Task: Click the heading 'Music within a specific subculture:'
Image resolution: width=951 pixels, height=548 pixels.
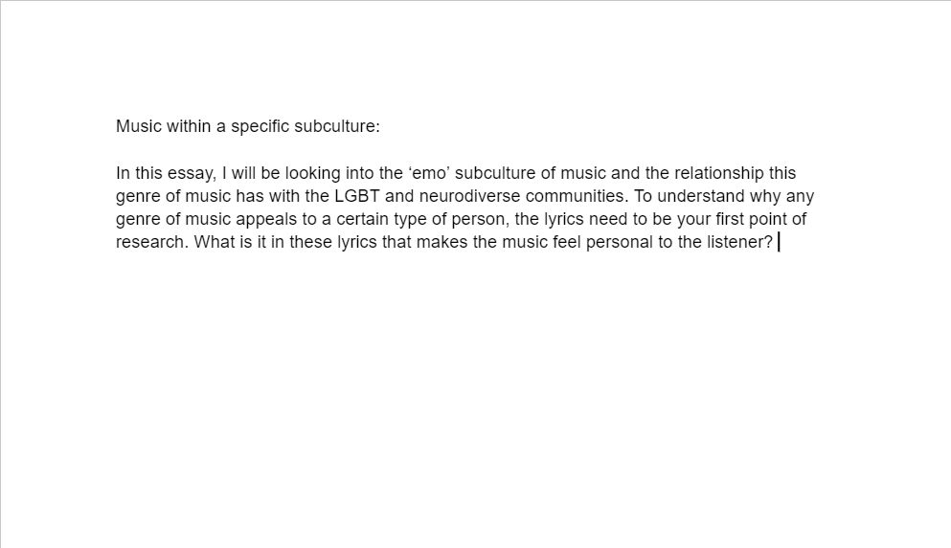Action: (x=247, y=126)
